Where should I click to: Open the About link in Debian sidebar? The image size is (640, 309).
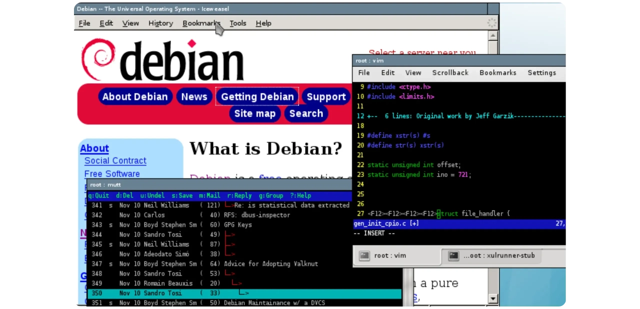[94, 148]
